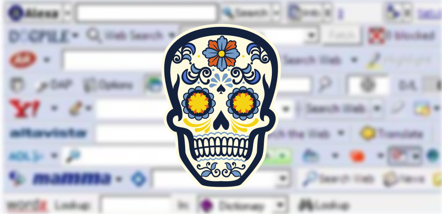This screenshot has height=214, width=442.
Task: Click the colorful icon right of Yahoo Search Web
Action: (x=422, y=109)
